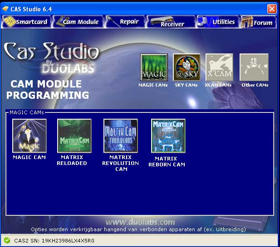This screenshot has width=280, height=247.
Task: Click the MAGIC CAM caption
Action: (x=29, y=157)
